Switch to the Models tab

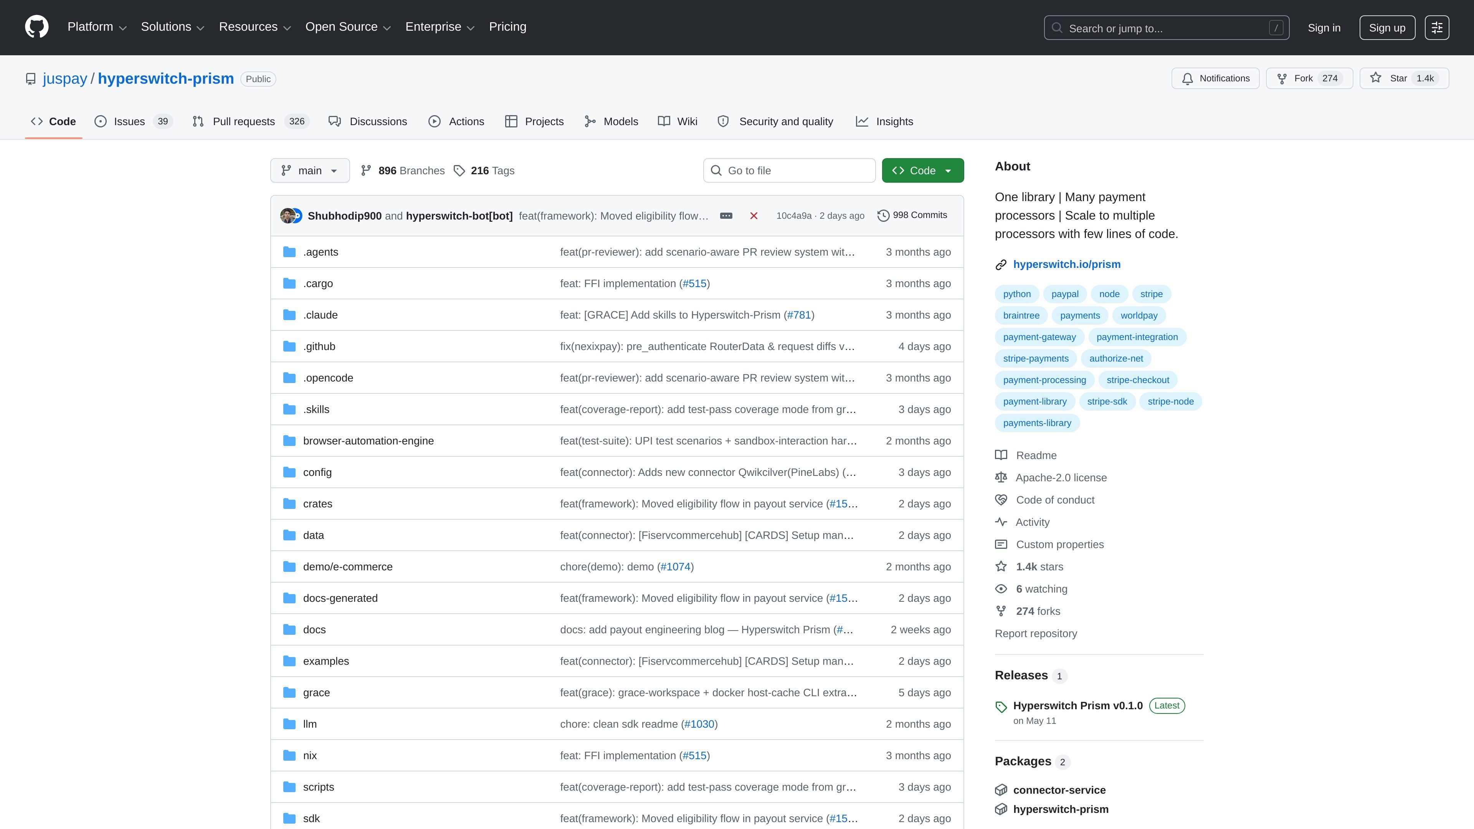(611, 121)
